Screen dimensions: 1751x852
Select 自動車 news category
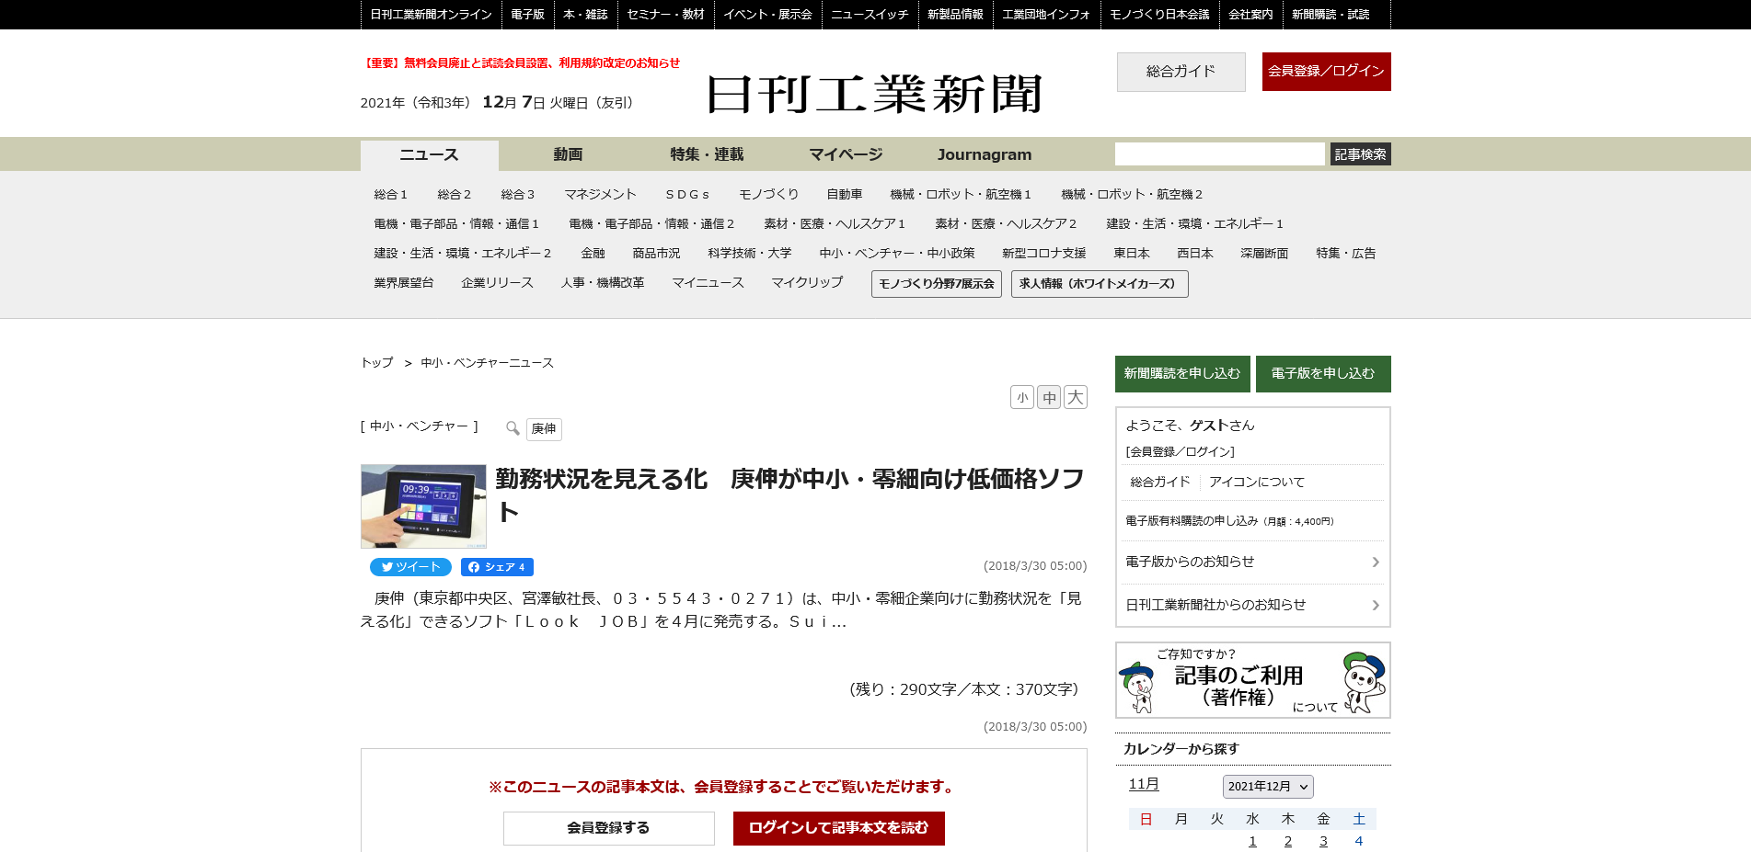pos(844,195)
